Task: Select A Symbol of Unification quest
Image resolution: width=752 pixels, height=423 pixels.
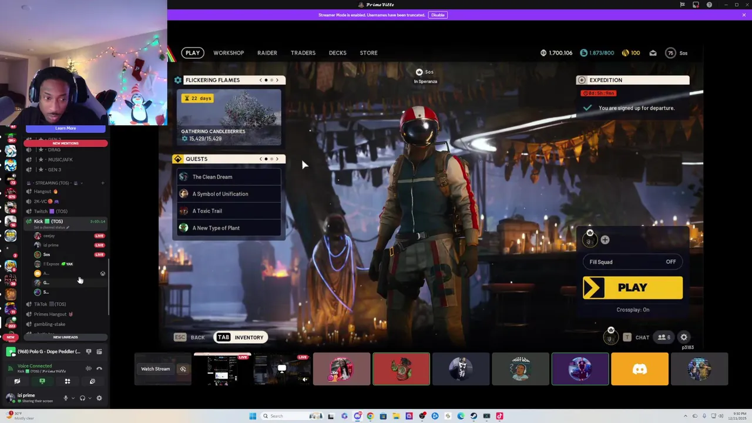Action: coord(229,194)
